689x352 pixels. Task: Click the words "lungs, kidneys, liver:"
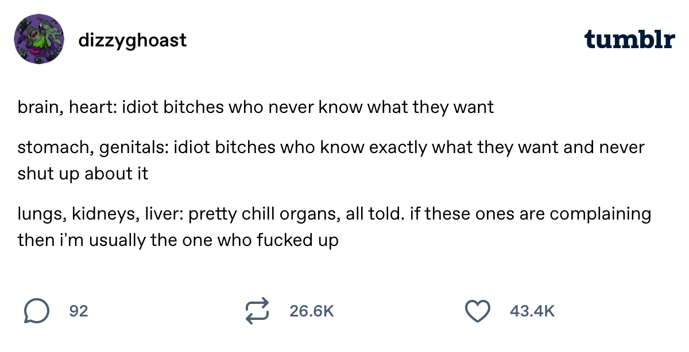click(x=100, y=214)
